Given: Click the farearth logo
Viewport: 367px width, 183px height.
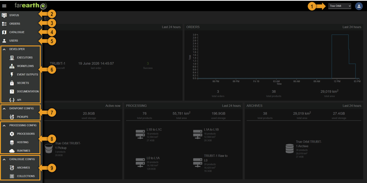Looking at the screenshot, I should pos(30,6).
